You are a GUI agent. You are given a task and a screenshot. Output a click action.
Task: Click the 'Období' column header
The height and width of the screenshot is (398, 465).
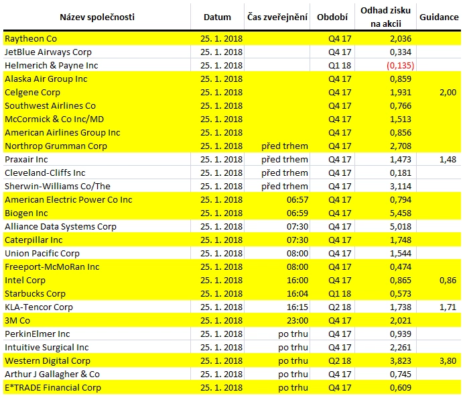click(332, 17)
